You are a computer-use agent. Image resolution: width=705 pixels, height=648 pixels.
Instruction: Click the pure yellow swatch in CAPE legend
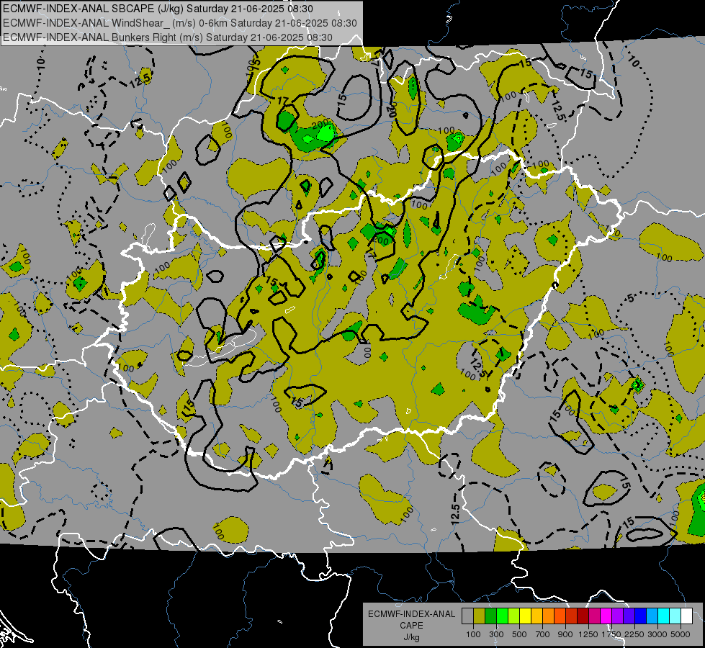[525, 616]
